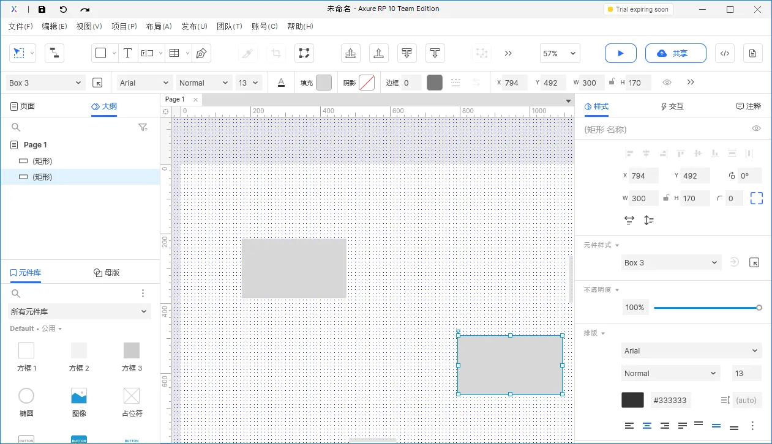Click the edit points icon

click(x=303, y=53)
